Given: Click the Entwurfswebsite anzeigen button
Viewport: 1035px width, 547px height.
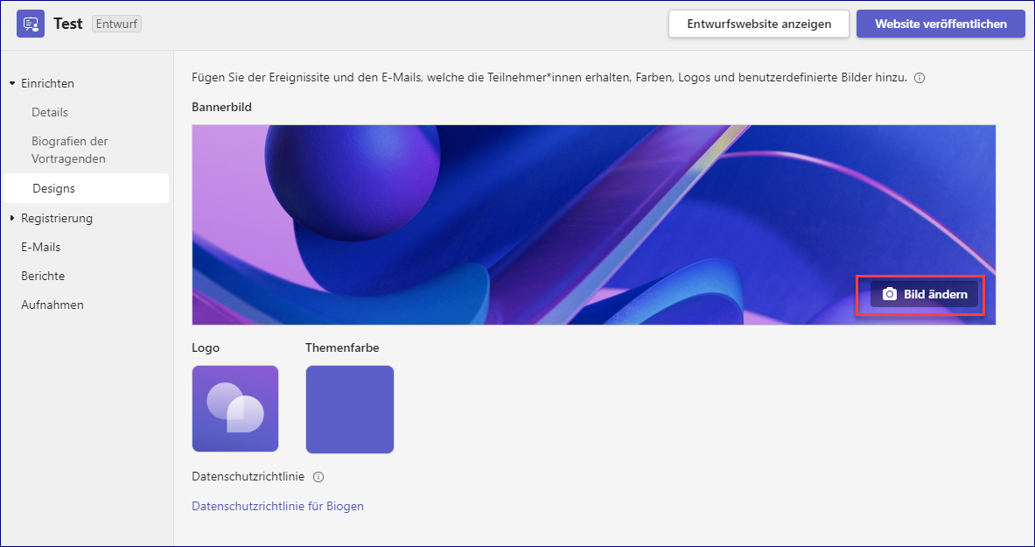Looking at the screenshot, I should [759, 24].
